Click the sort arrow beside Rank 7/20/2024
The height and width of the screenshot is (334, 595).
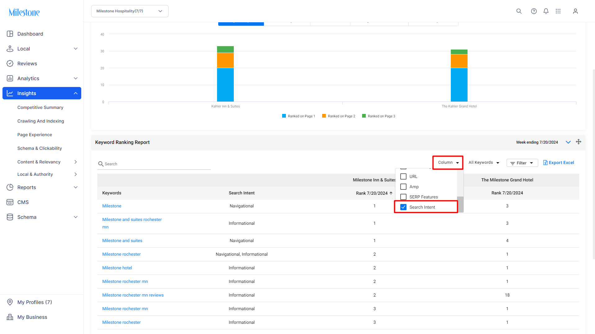[391, 193]
